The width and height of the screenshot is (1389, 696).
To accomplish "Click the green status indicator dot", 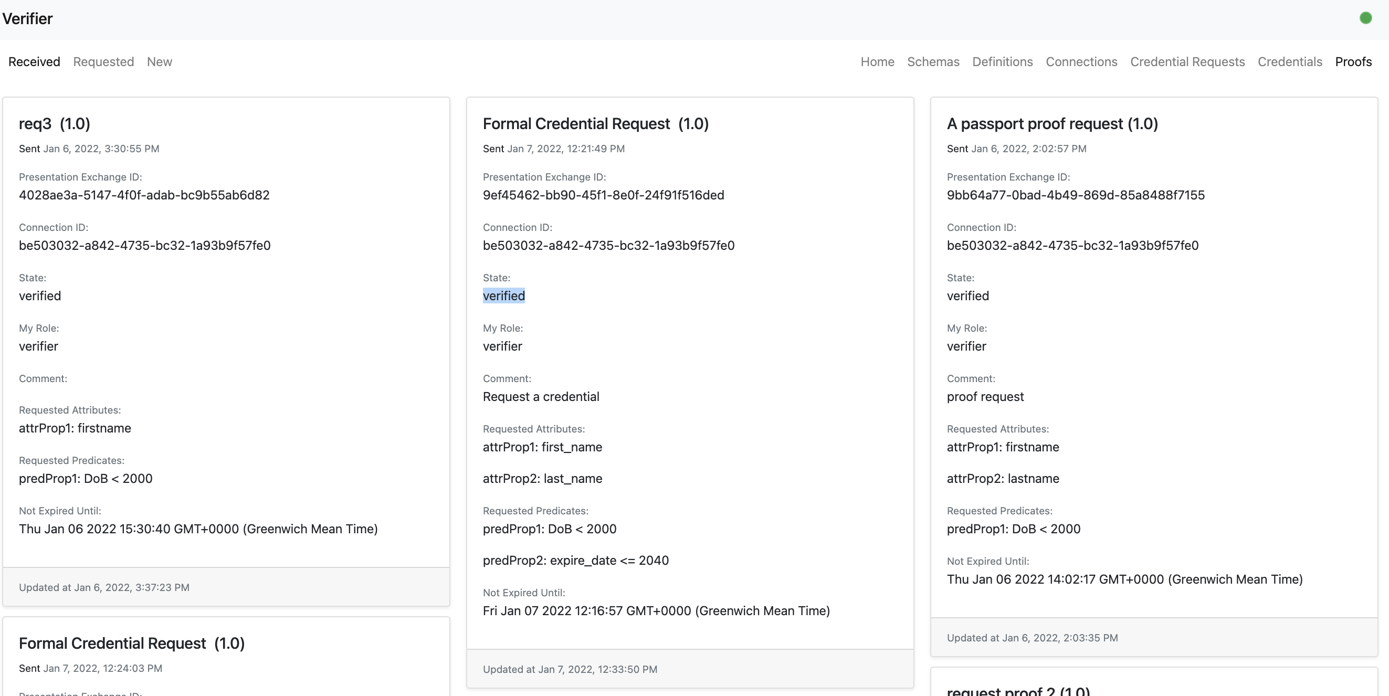I will click(1365, 18).
